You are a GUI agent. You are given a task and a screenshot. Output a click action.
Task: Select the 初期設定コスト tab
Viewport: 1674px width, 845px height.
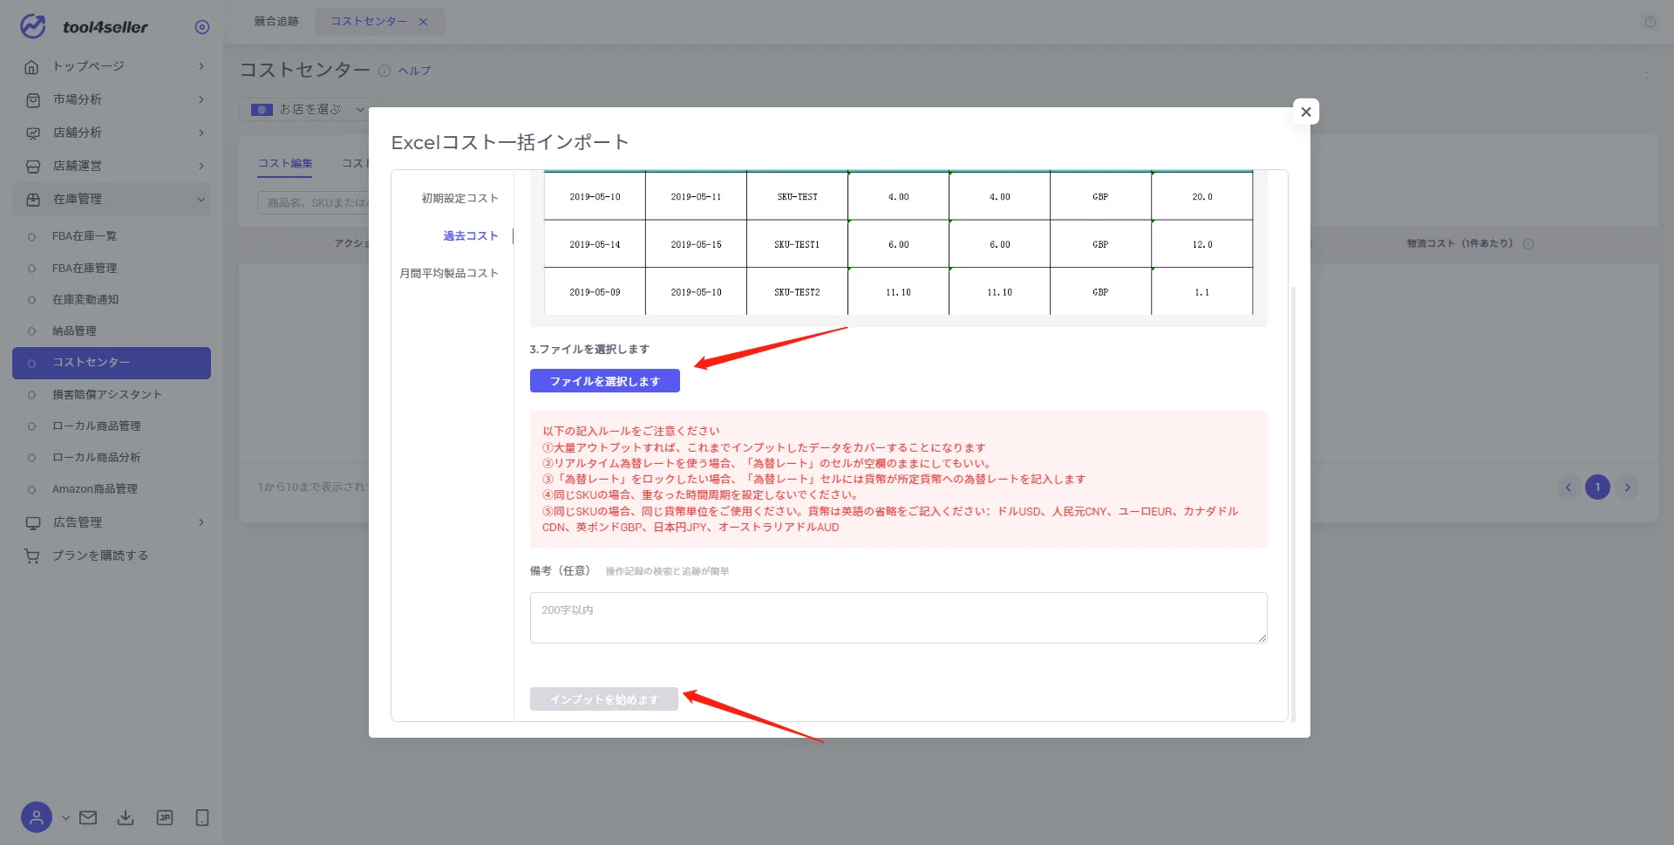[x=459, y=198]
